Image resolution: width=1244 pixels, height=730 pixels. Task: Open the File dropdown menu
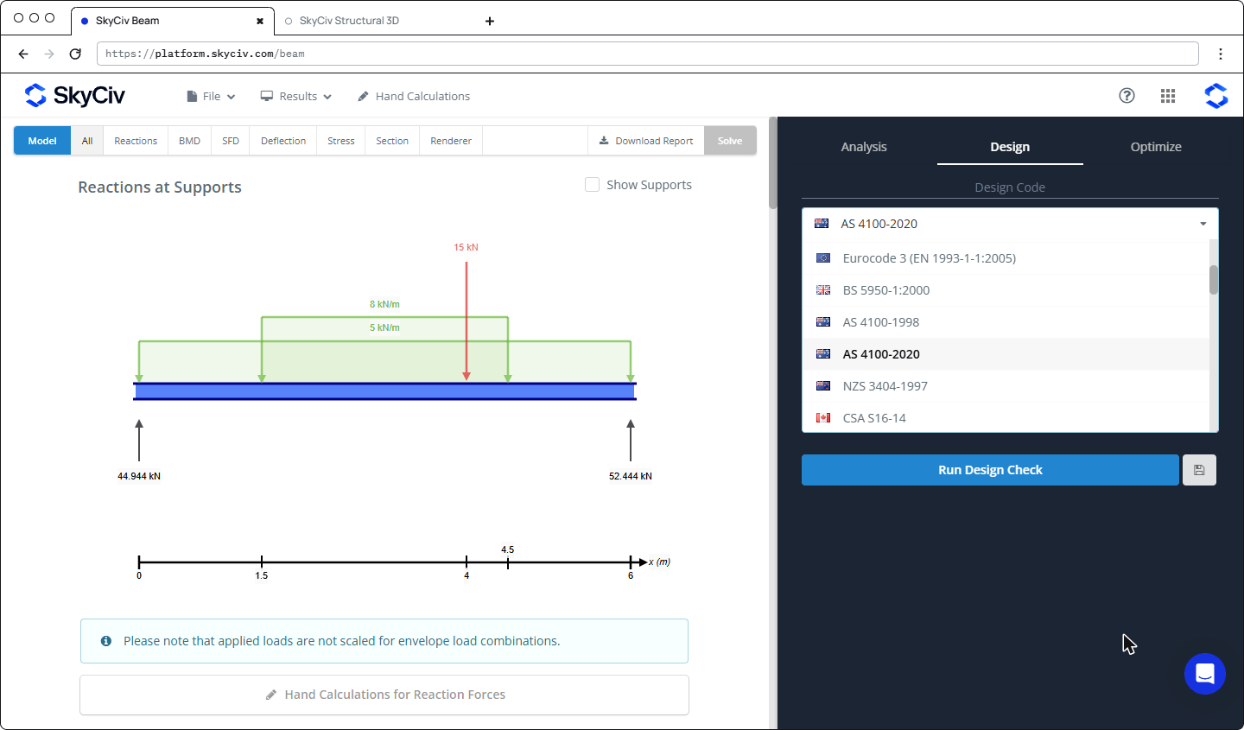click(x=211, y=96)
